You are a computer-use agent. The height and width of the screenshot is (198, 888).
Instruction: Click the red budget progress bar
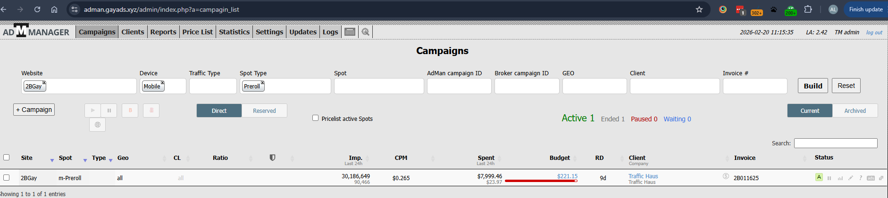[541, 181]
